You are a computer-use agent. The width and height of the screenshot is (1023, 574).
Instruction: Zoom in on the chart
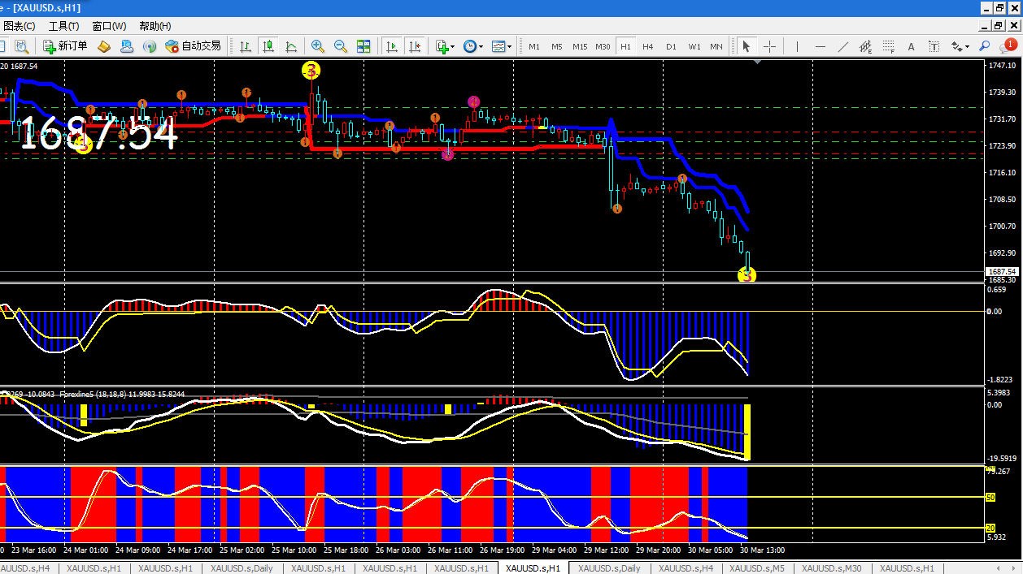318,46
